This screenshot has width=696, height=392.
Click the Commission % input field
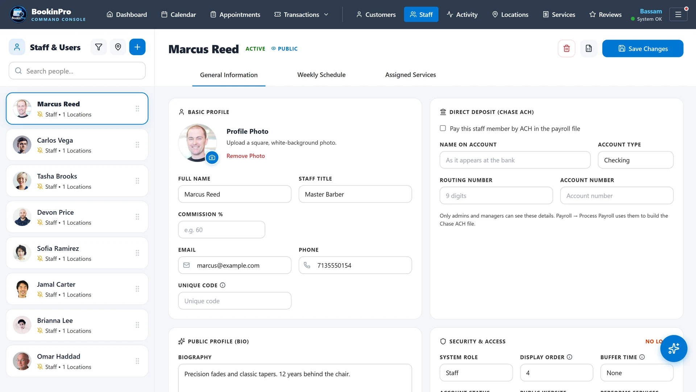click(x=221, y=230)
